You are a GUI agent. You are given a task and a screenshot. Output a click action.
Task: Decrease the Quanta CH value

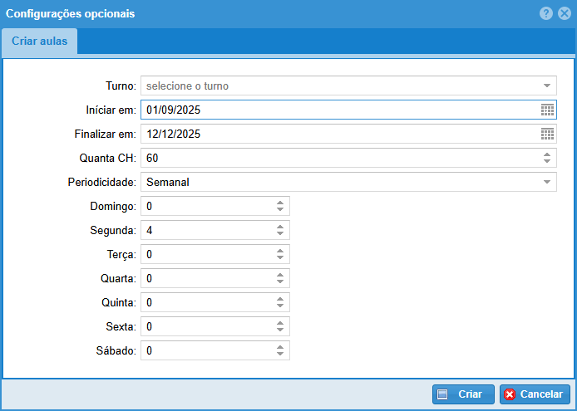pyautogui.click(x=547, y=161)
